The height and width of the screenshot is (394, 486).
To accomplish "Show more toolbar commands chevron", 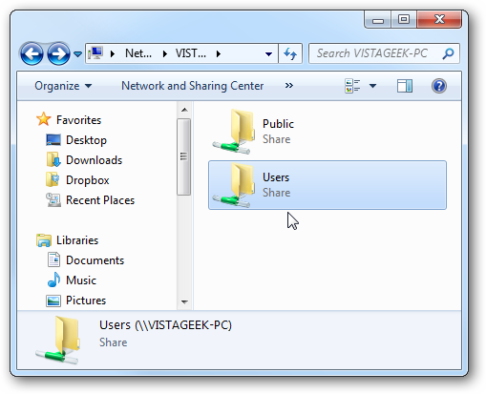I will tap(289, 86).
